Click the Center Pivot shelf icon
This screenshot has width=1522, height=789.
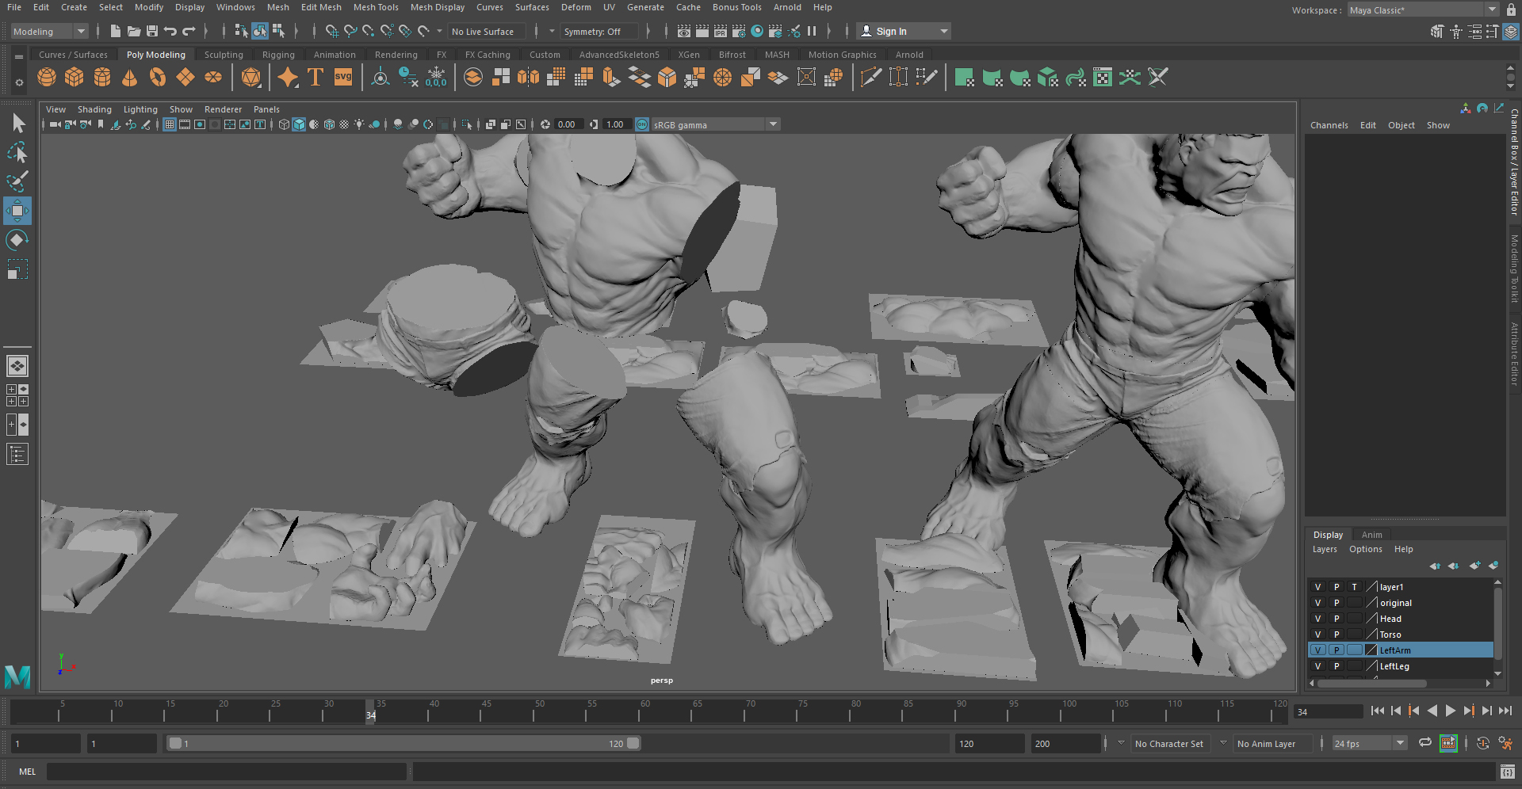(x=380, y=77)
